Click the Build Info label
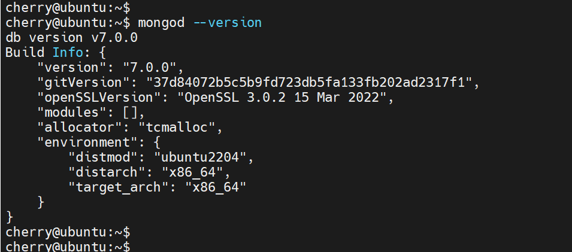572x252 pixels. [x=42, y=53]
